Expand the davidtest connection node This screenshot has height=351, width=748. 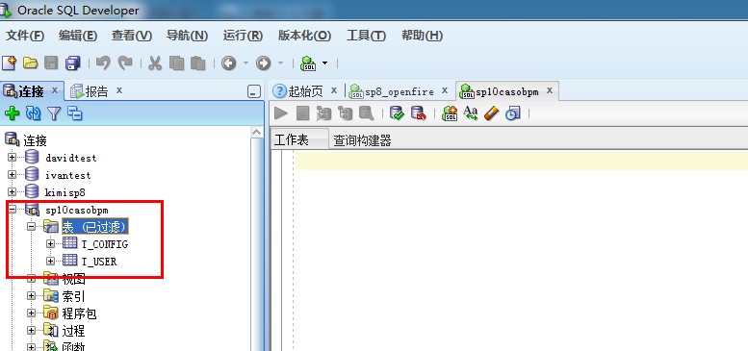(12, 157)
